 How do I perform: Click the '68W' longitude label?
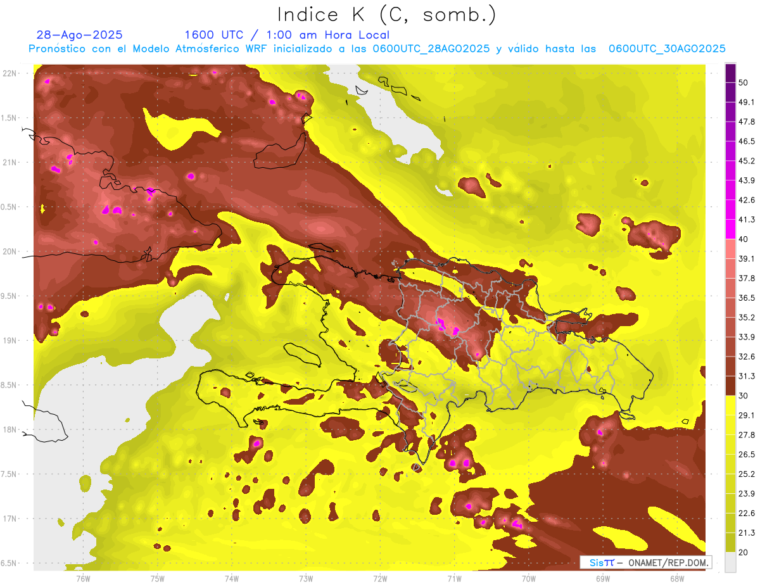pyautogui.click(x=677, y=578)
